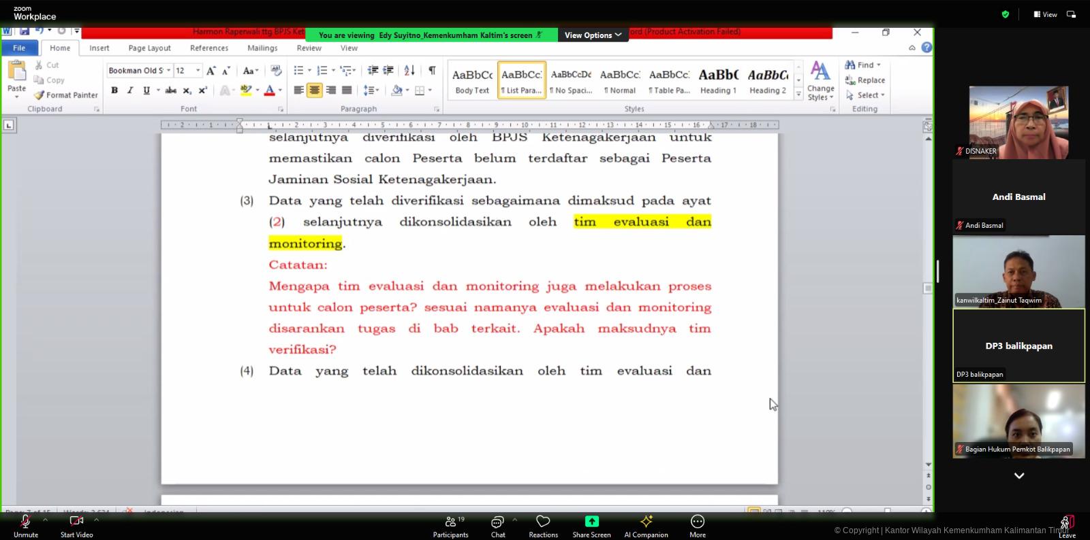This screenshot has width=1090, height=540.
Task: Select the Format Painter tool
Action: click(66, 95)
